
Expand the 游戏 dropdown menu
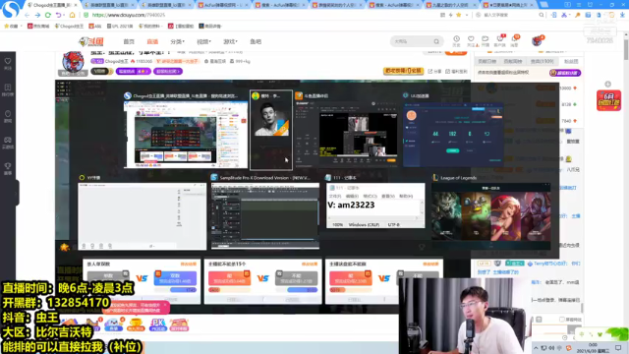(x=230, y=41)
